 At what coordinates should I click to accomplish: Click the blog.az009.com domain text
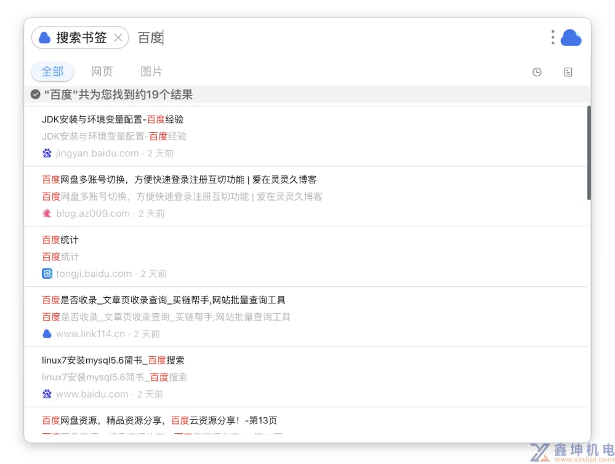tap(92, 214)
